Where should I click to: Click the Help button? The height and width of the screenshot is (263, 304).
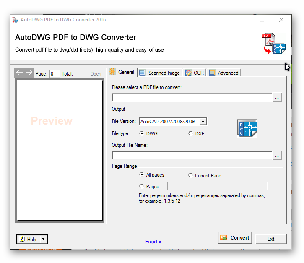(29, 239)
